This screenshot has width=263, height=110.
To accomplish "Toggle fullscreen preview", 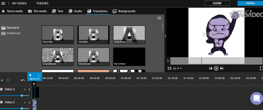I will pos(261,68).
